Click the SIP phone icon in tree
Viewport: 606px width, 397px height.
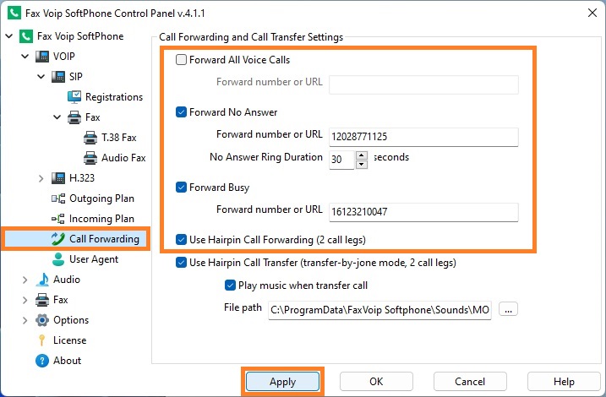[58, 77]
